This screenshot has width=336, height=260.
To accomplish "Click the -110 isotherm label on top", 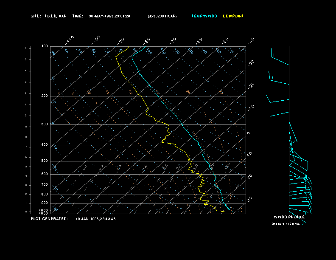I will [x=70, y=40].
